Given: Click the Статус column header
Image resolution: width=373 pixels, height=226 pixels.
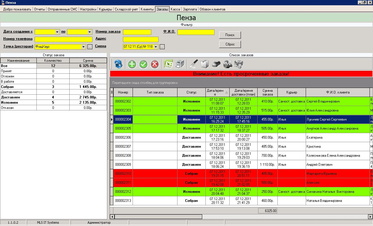Looking at the screenshot, I should coord(191,92).
